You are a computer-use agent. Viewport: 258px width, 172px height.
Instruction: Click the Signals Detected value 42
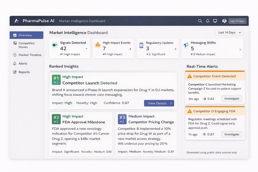tap(63, 49)
